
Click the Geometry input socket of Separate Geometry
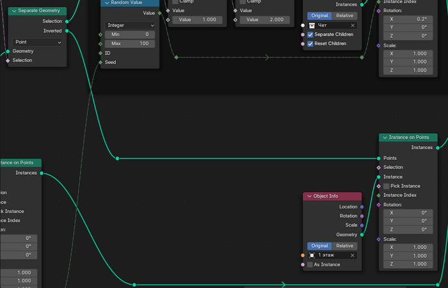8,51
